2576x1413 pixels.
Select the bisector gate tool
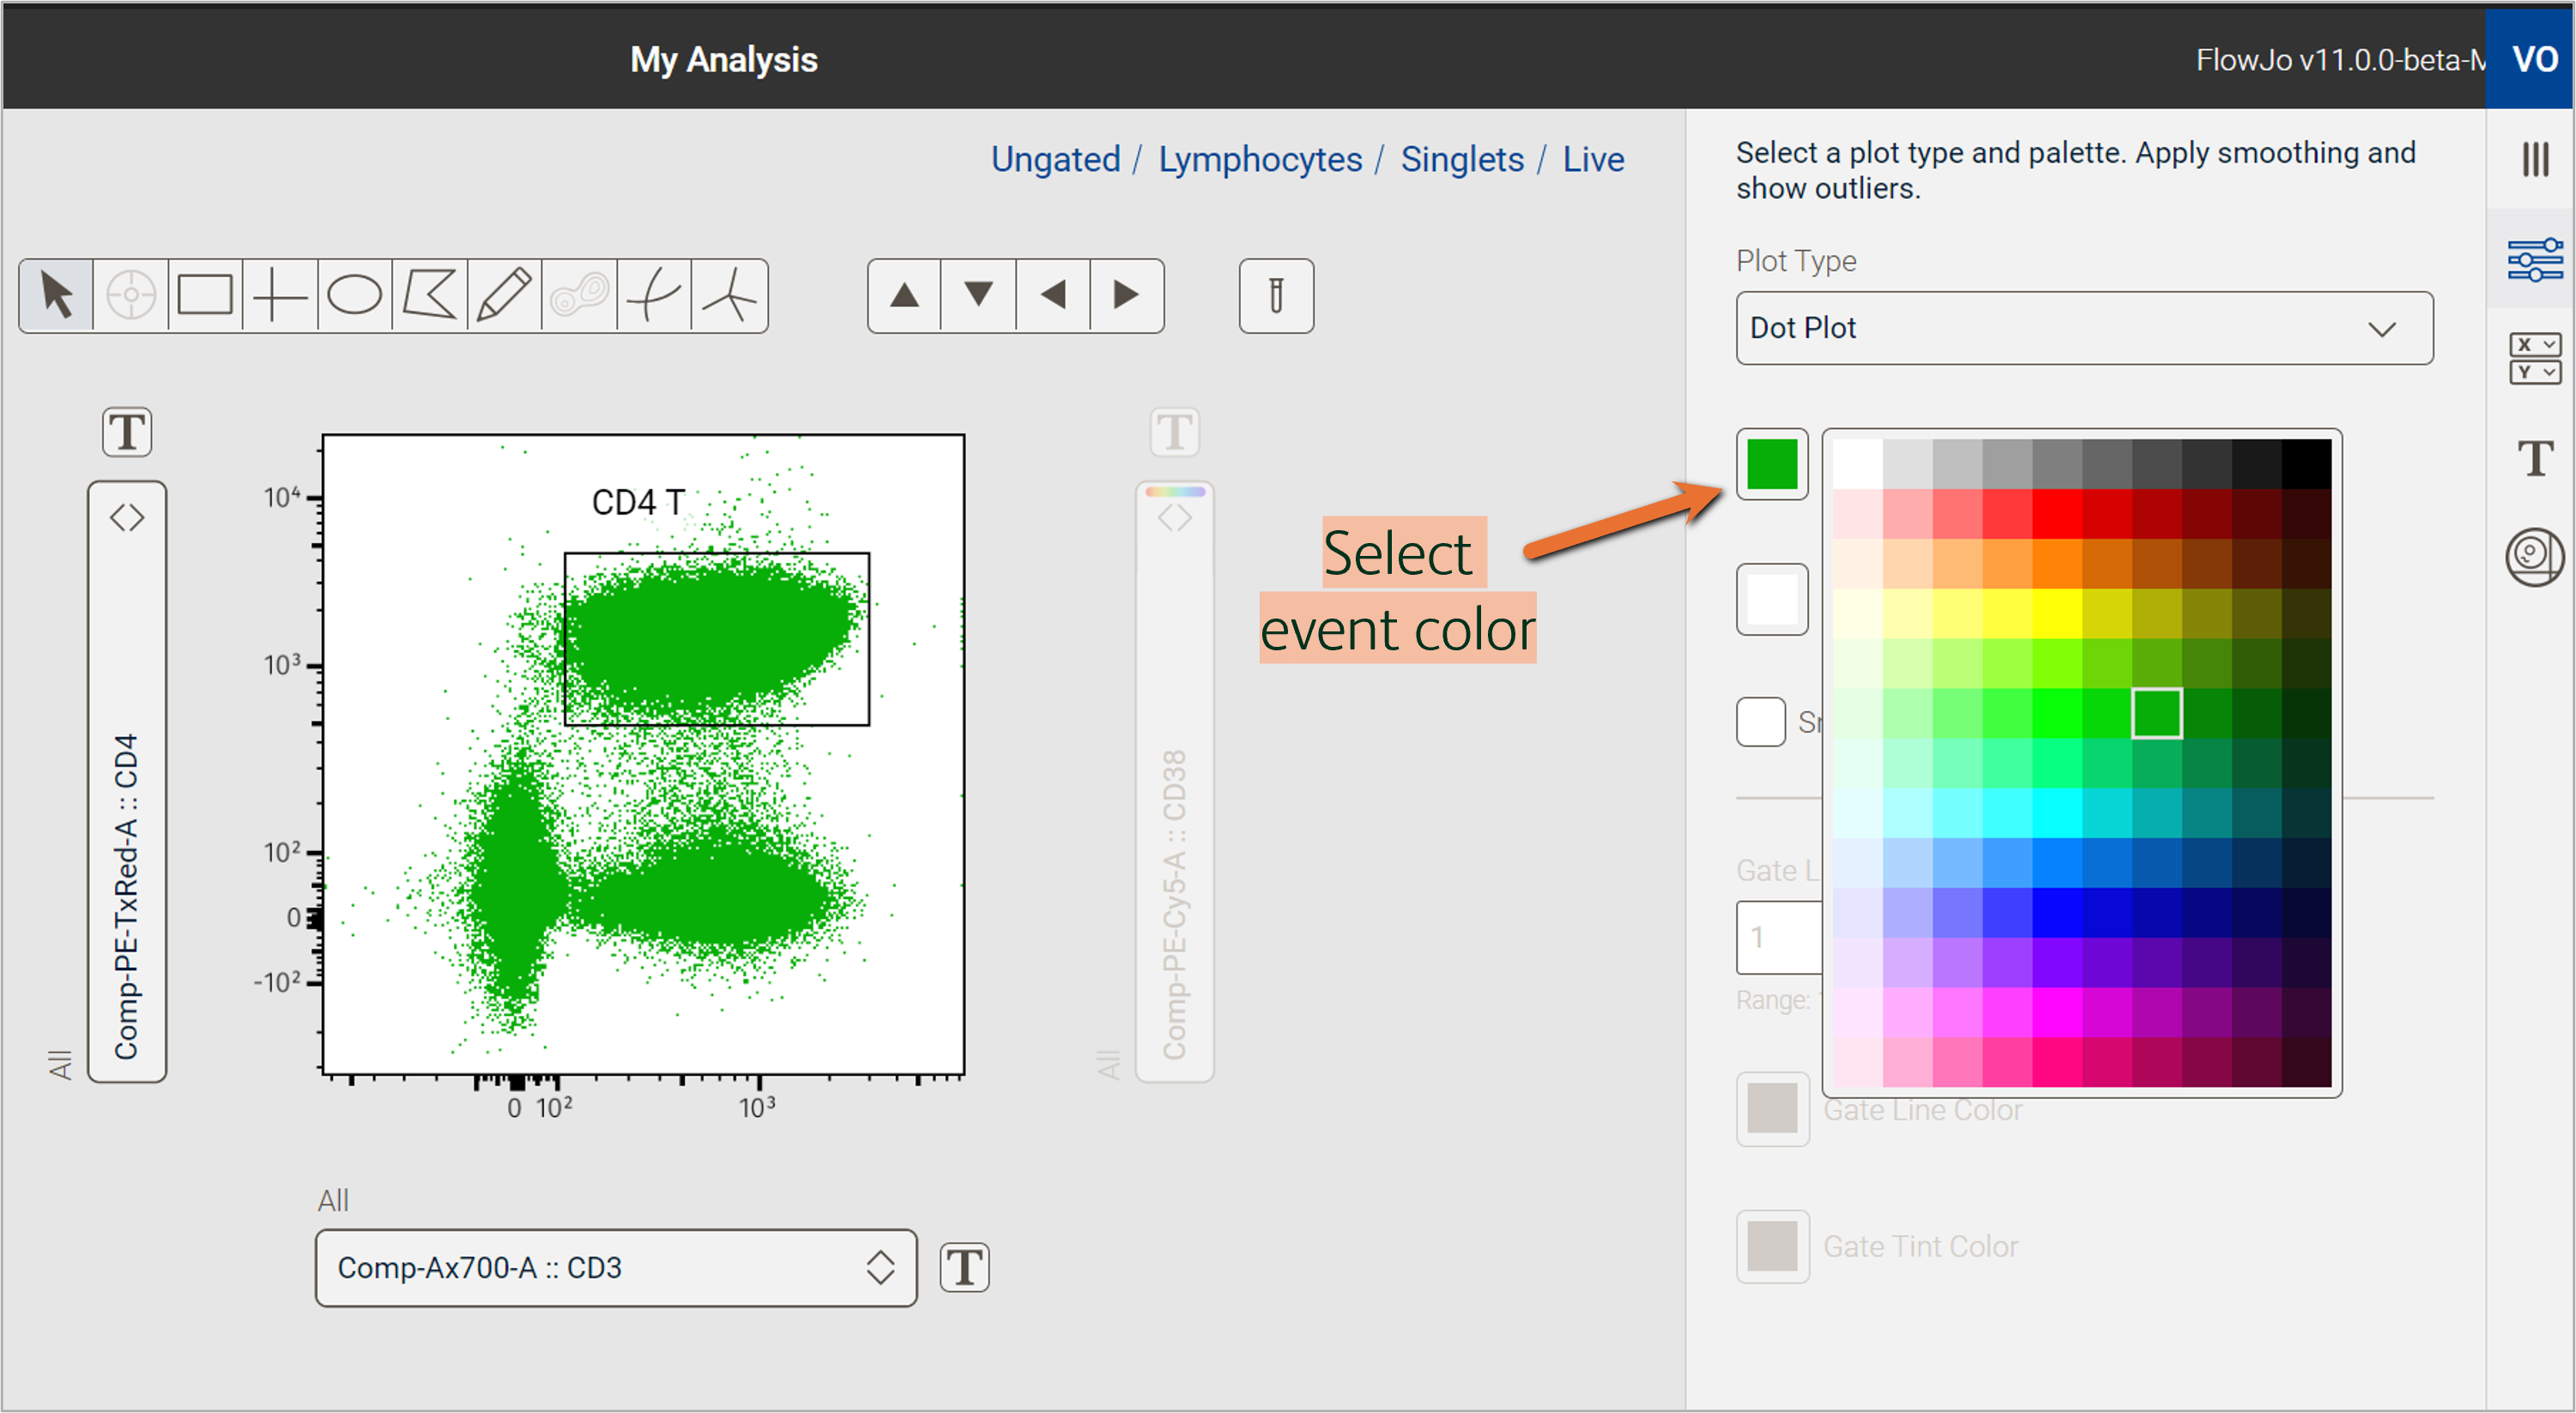(653, 295)
